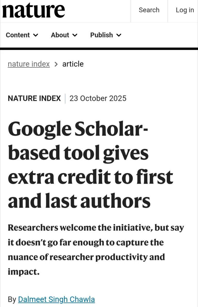Screen dimensions: 198x307
Task: Click the 'By' text before author name
Action: click(12, 299)
